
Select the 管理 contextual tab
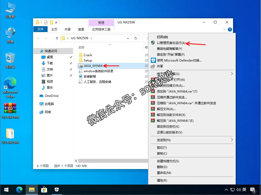tap(101, 23)
